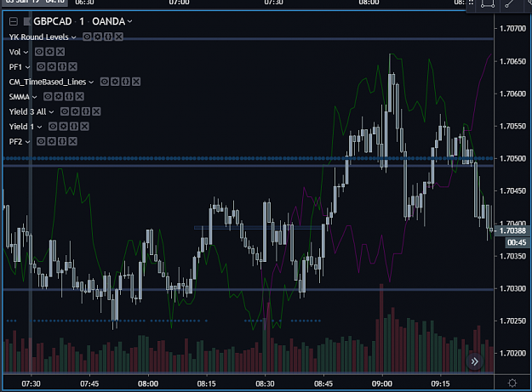The image size is (532, 392).
Task: Open settings for YK Round Levels indicator
Action: [x=98, y=37]
